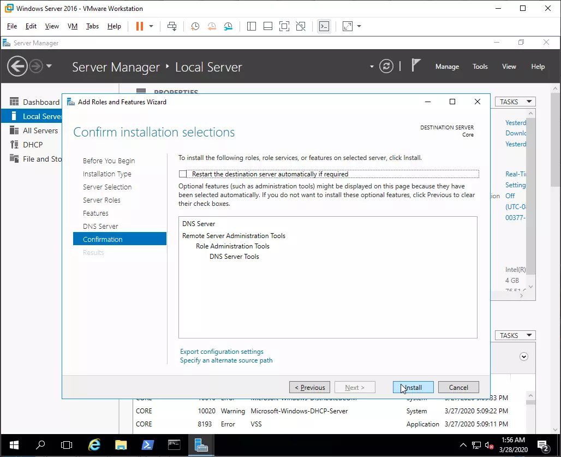Open Server Manager Tools menu

coord(480,67)
